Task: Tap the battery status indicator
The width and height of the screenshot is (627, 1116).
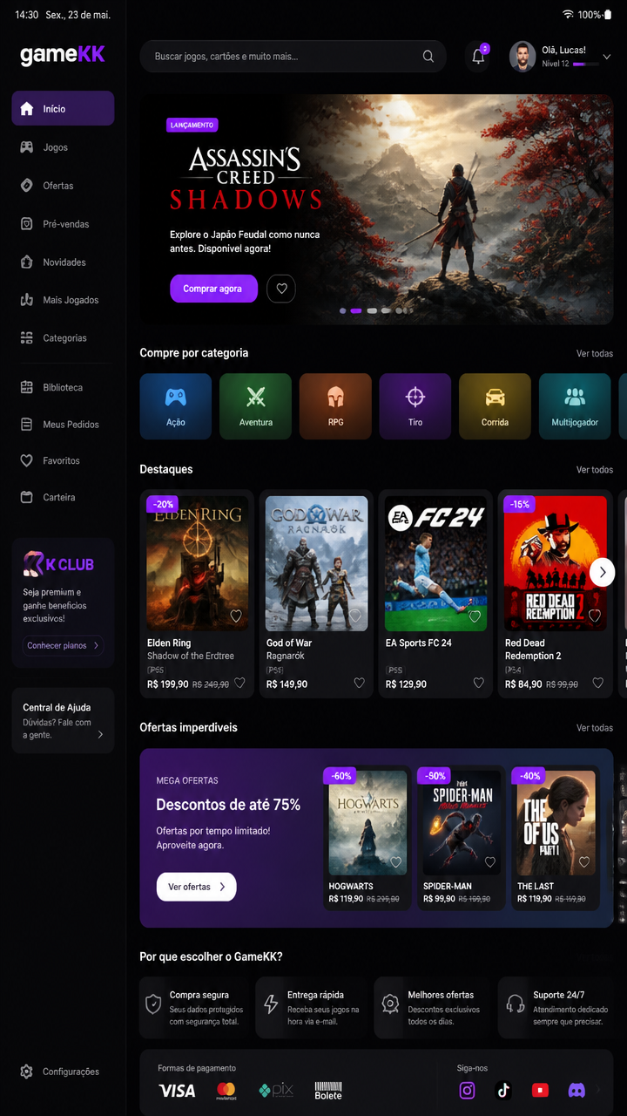Action: click(607, 15)
